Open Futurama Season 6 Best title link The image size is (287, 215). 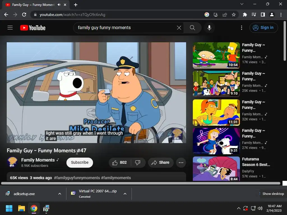[x=256, y=162]
